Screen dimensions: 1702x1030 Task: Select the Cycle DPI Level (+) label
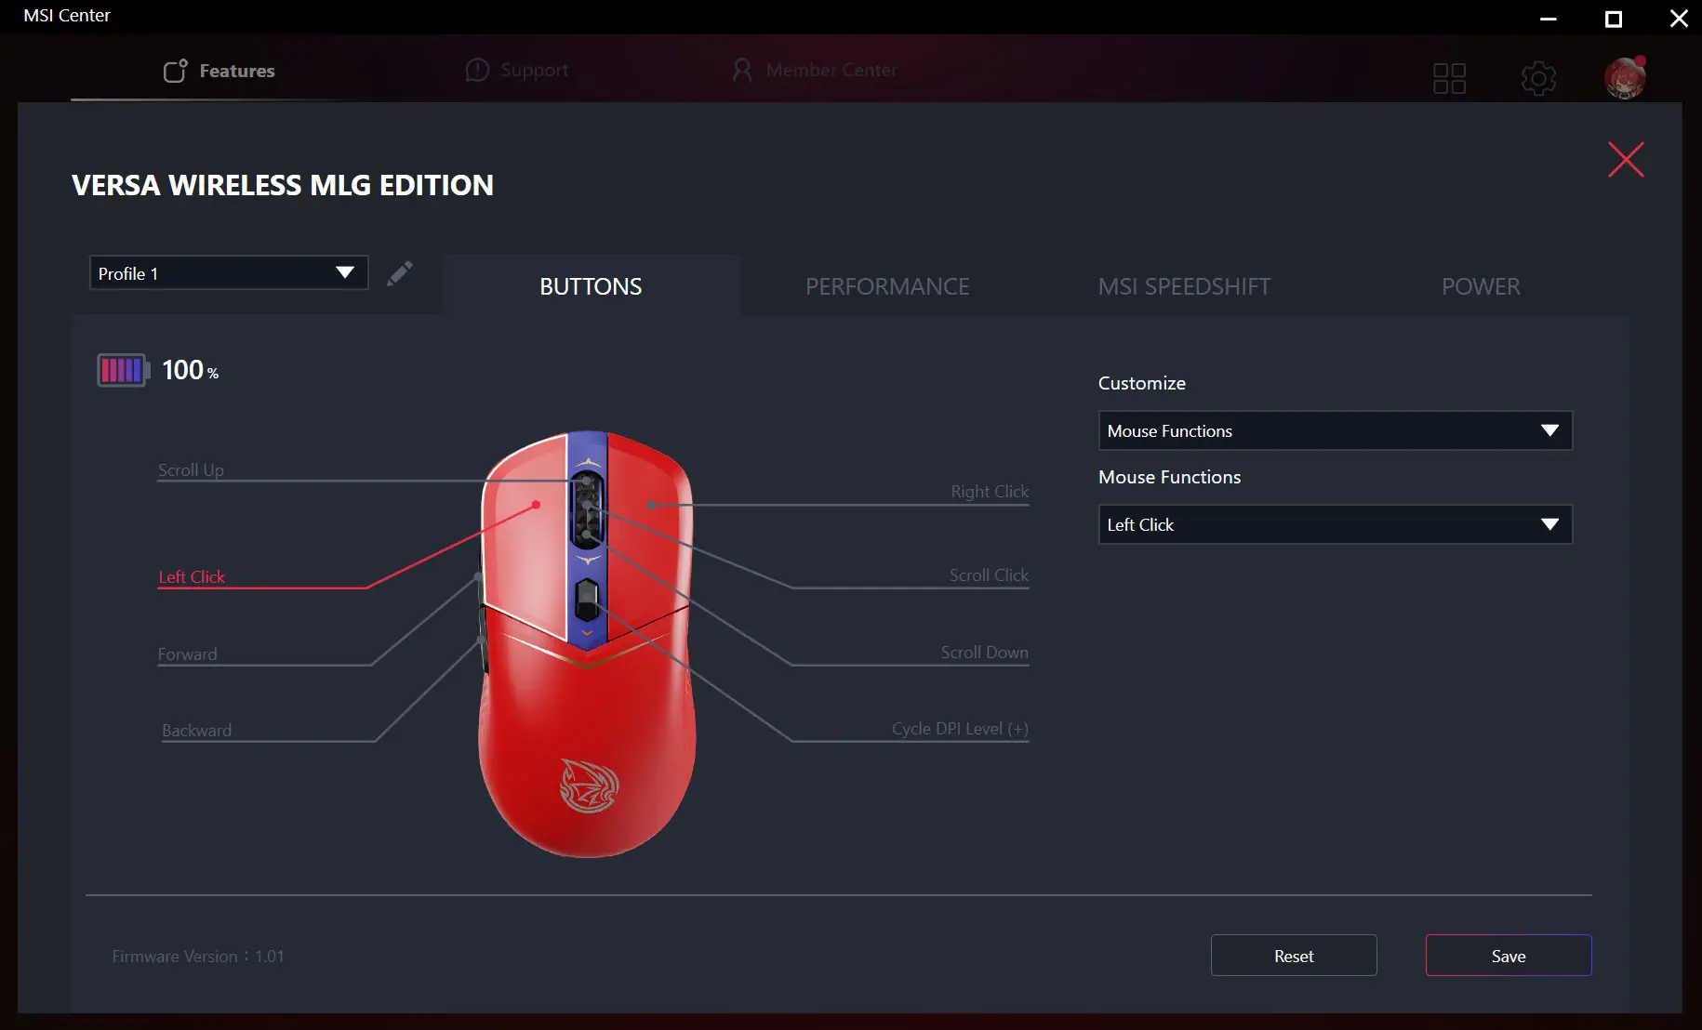[959, 729]
